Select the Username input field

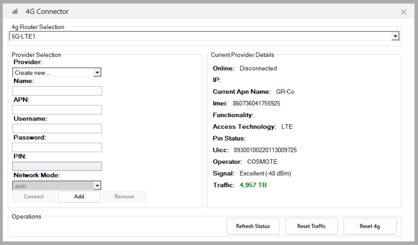pyautogui.click(x=57, y=129)
